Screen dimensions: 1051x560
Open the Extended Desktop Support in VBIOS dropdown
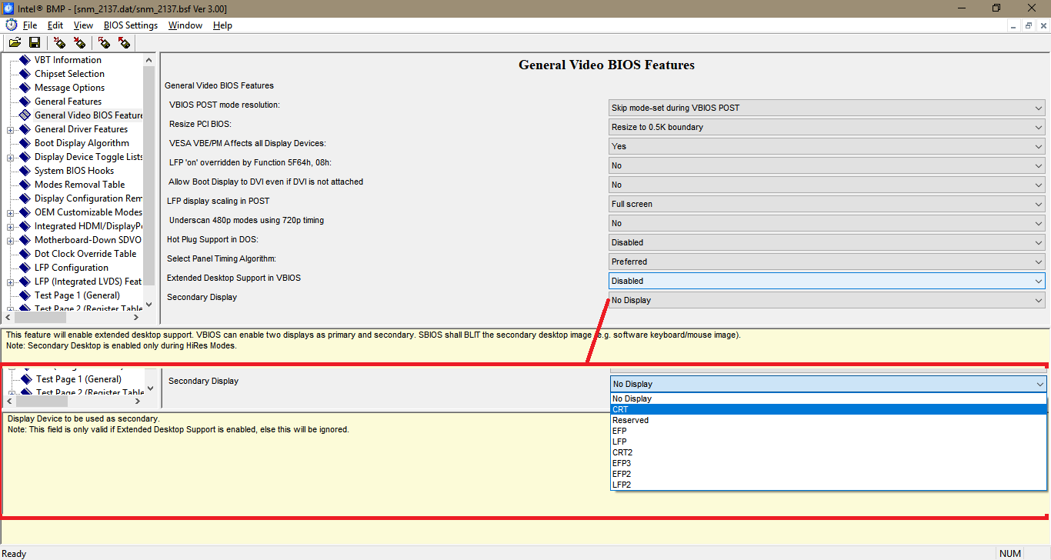pyautogui.click(x=827, y=281)
